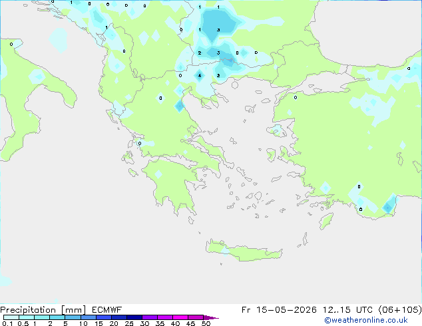Pick the 10–15 mm legend swatch
Image resolution: width=422 pixels, height=326 pixels.
click(x=88, y=317)
